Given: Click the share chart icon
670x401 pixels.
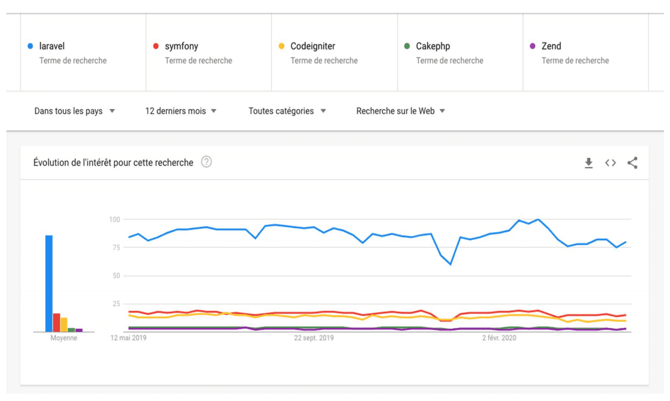Looking at the screenshot, I should click(x=632, y=163).
